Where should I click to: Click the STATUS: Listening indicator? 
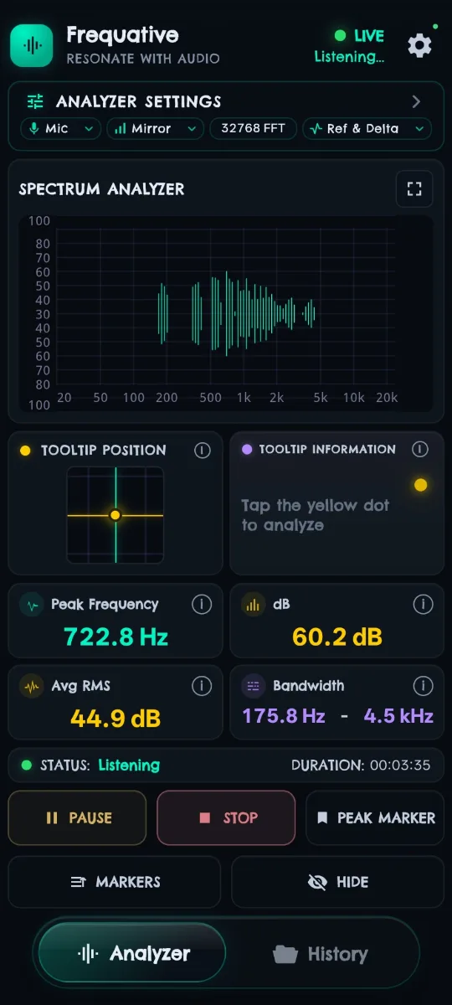(x=90, y=765)
